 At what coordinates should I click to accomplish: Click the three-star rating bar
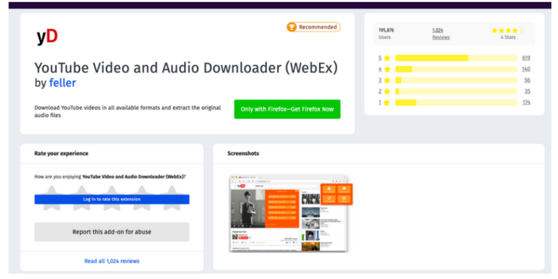tap(456, 80)
